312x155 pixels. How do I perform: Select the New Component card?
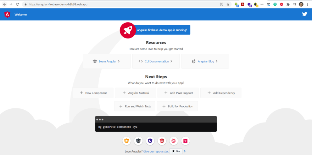(x=93, y=93)
